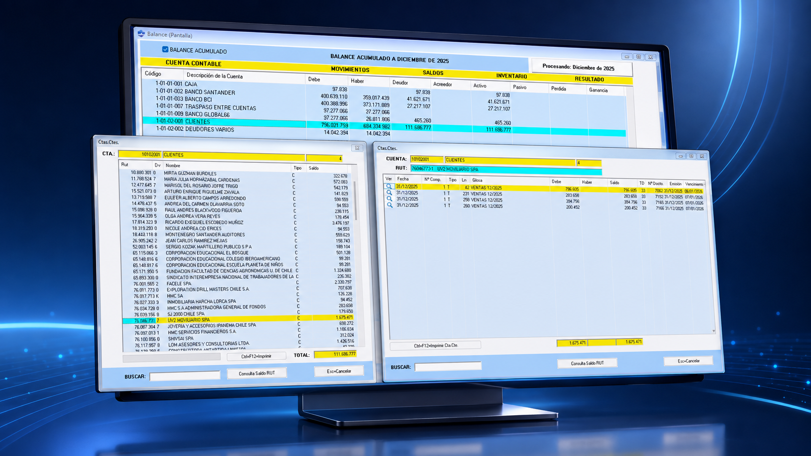Click the CTA. account number field 10102001
The height and width of the screenshot is (456, 811).
(x=140, y=155)
